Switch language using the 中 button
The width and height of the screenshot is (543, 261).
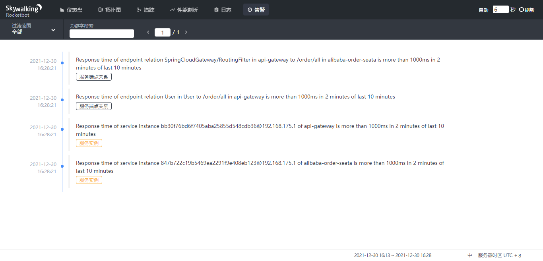pyautogui.click(x=470, y=255)
